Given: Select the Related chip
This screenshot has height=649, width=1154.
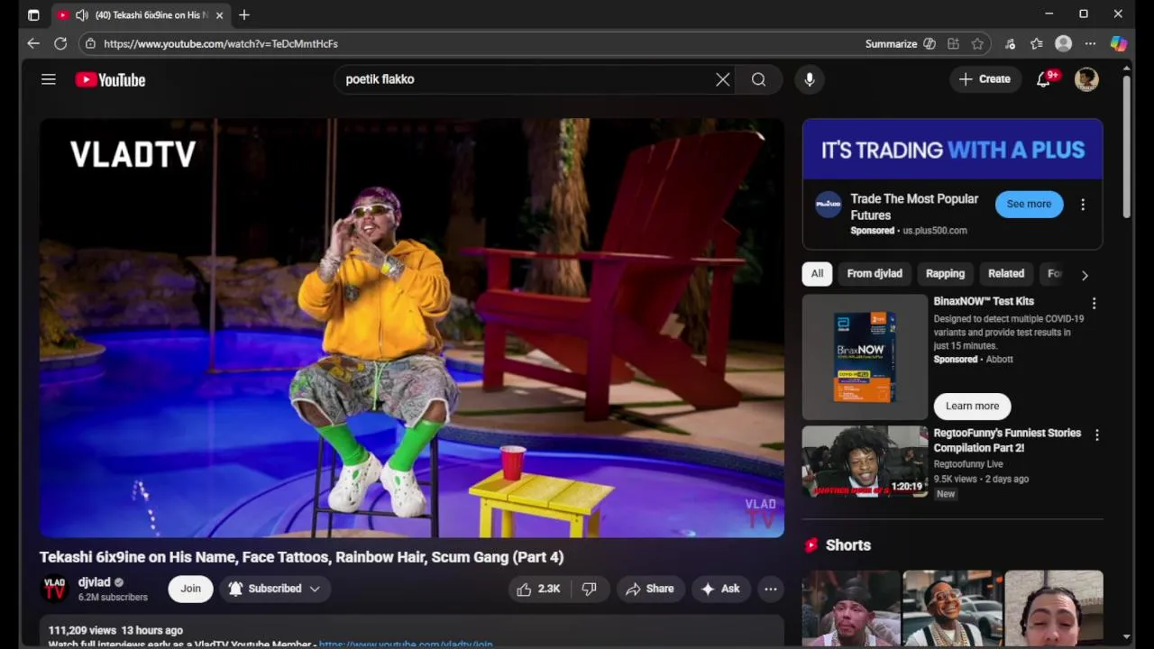Looking at the screenshot, I should (x=1006, y=273).
